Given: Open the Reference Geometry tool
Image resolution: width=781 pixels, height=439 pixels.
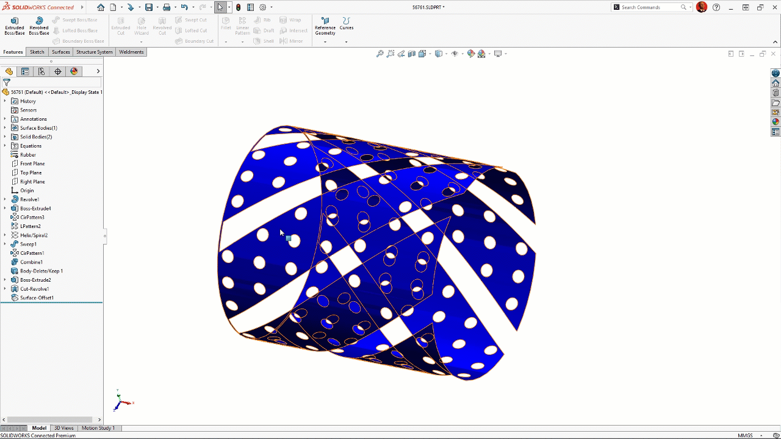Looking at the screenshot, I should pos(325,26).
